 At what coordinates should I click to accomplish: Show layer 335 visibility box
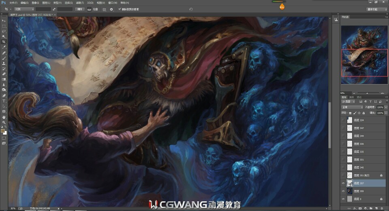coord(343,152)
